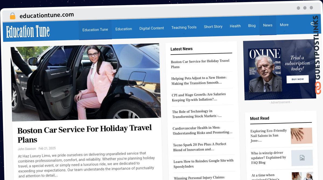323x180 pixels.
Task: Expand the More menu chevron
Action: (x=284, y=31)
